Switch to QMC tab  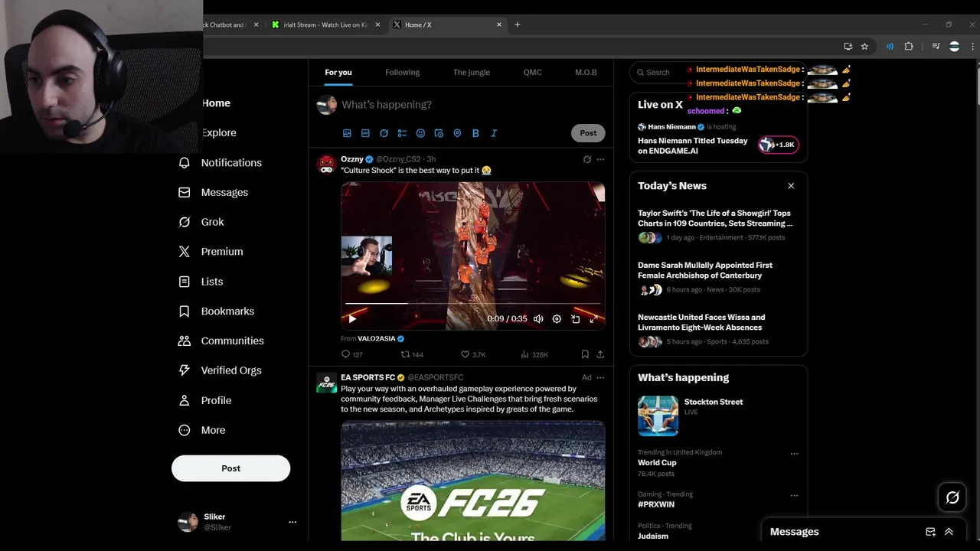click(532, 72)
